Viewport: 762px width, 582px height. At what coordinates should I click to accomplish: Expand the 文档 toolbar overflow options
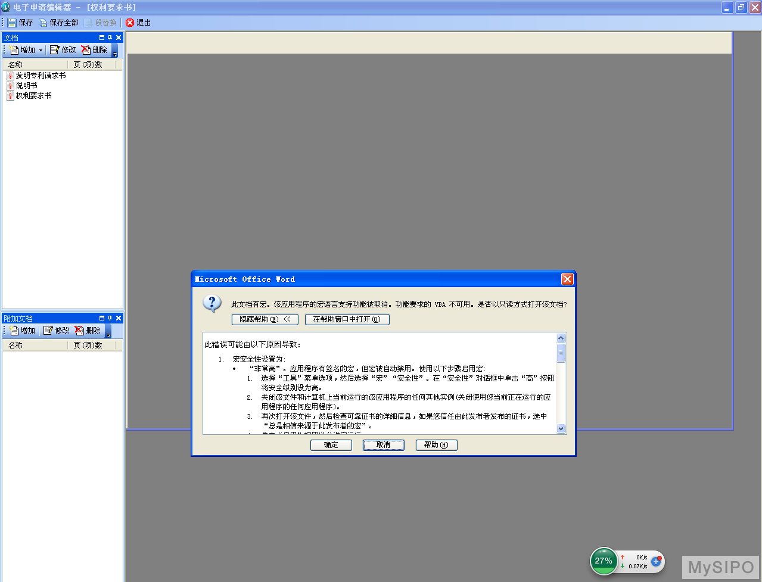[115, 54]
